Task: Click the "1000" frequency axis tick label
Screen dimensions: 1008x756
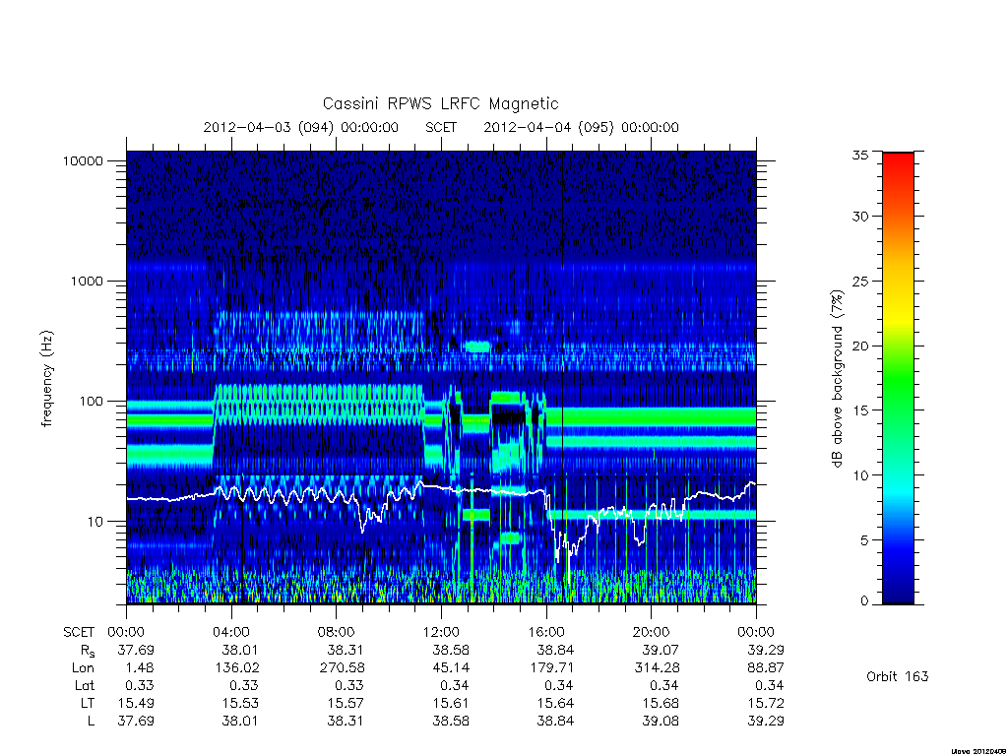Action: tap(87, 281)
